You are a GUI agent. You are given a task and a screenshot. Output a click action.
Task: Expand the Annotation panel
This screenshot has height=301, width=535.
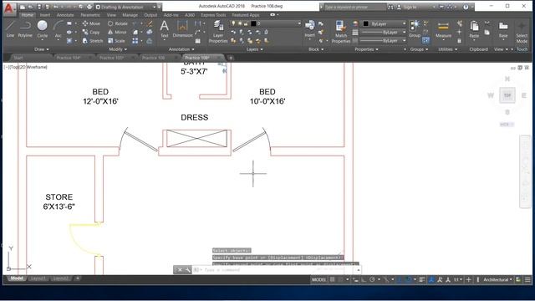pyautogui.click(x=181, y=49)
